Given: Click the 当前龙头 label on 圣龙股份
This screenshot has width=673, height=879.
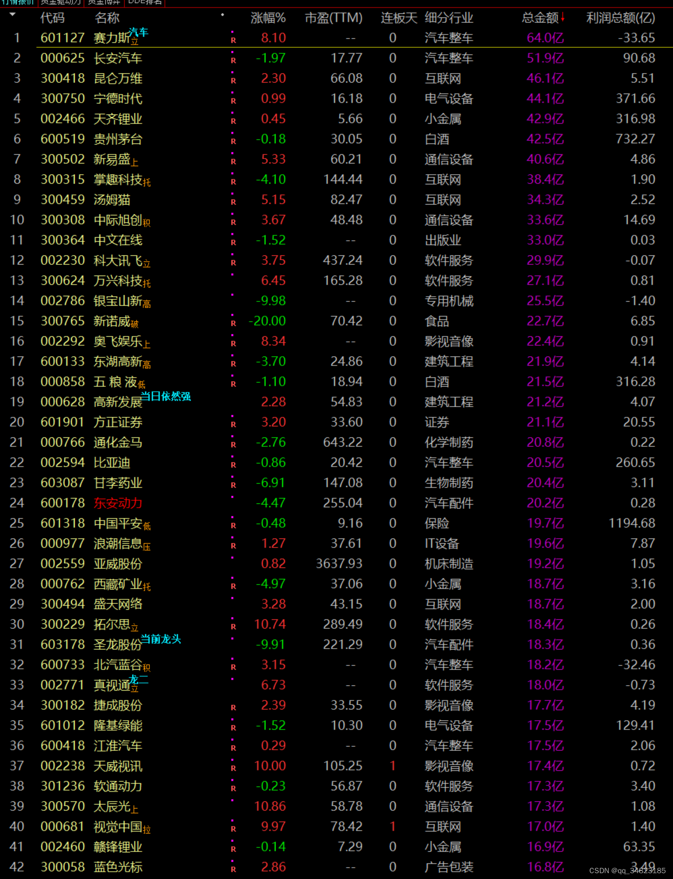Looking at the screenshot, I should pyautogui.click(x=161, y=639).
